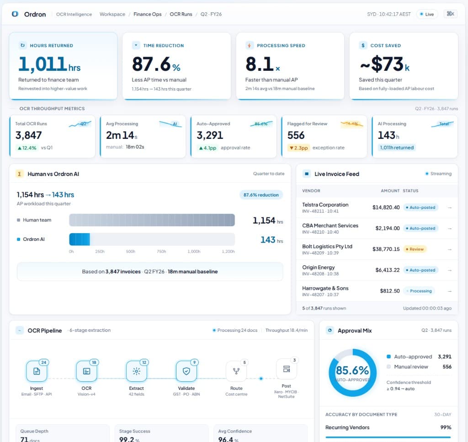Open the Telstra Corporation invoice row arrow
This screenshot has width=468, height=442.
pyautogui.click(x=450, y=208)
